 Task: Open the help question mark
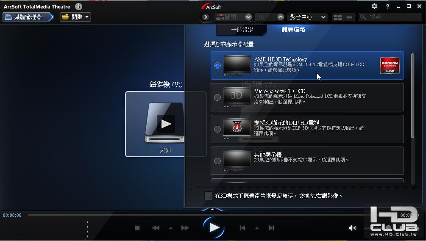coord(388,6)
